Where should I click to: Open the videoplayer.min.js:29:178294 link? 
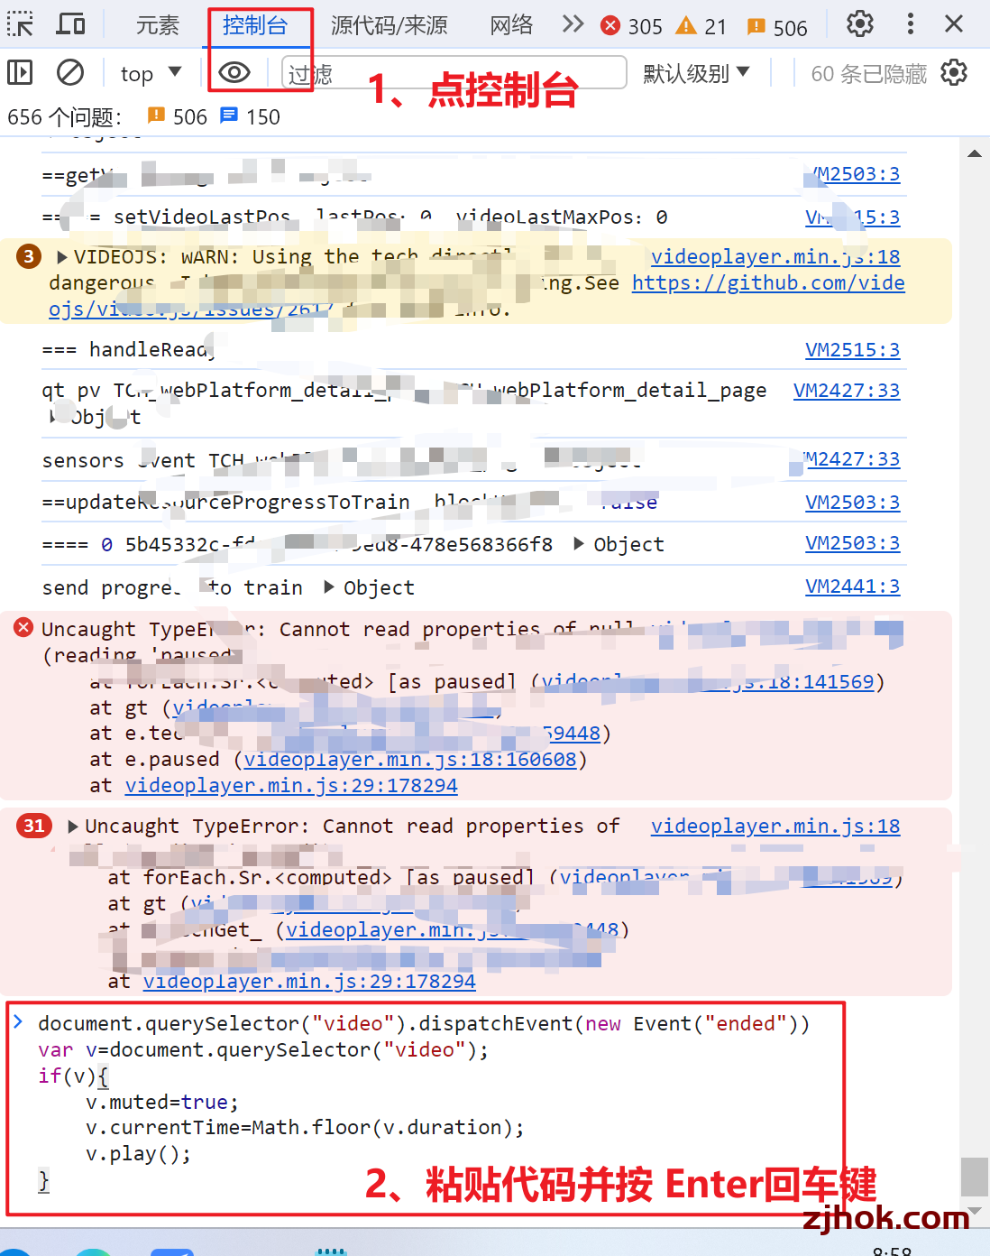click(291, 786)
